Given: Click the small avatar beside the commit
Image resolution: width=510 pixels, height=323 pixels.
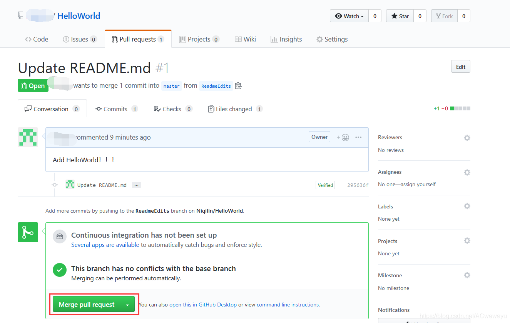Looking at the screenshot, I should (x=70, y=185).
